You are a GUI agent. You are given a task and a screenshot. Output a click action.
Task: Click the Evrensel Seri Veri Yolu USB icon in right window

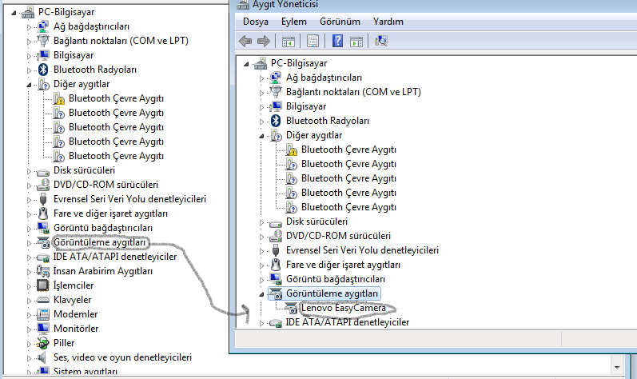[x=276, y=250]
